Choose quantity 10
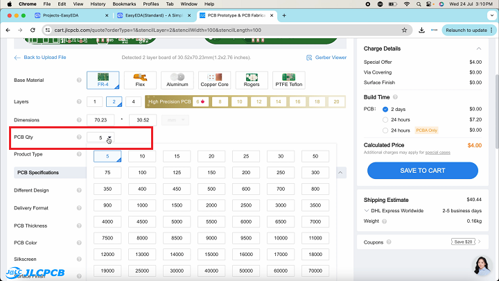The image size is (499, 281). click(142, 156)
